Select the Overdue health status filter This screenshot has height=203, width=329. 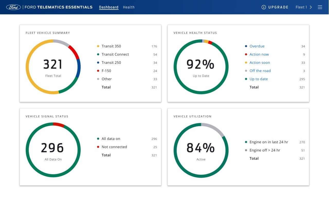click(x=257, y=46)
